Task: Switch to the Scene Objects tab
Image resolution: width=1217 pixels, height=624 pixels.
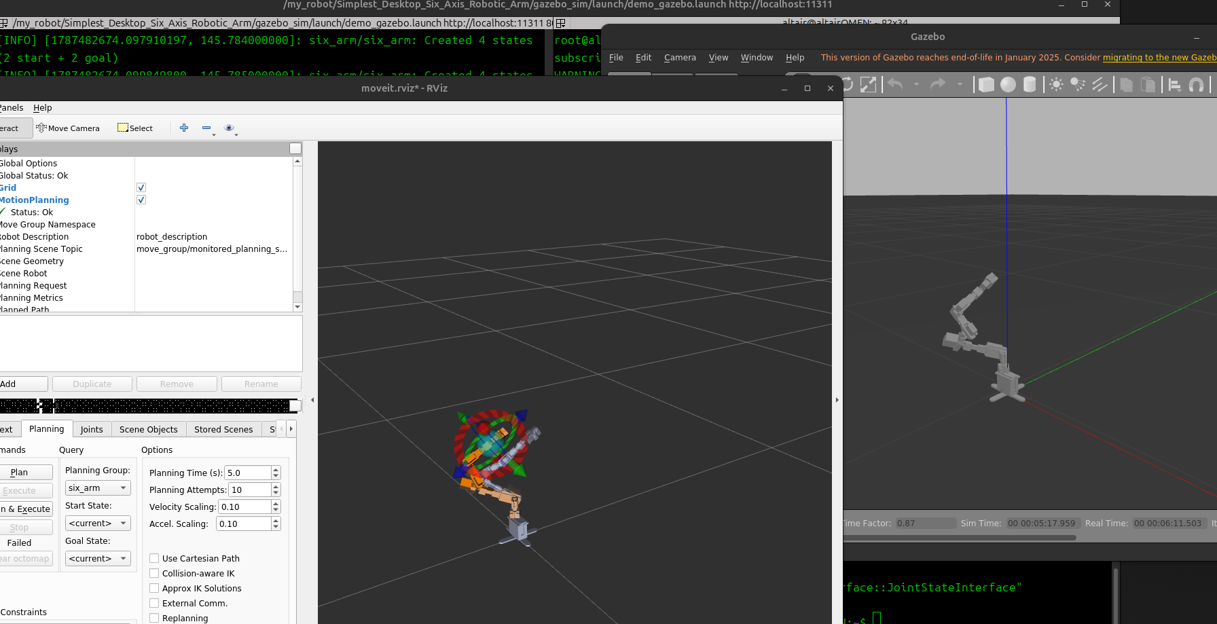Action: [149, 429]
